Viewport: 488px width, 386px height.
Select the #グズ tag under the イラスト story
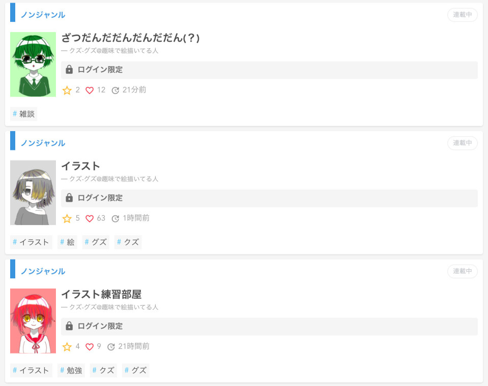tap(96, 242)
